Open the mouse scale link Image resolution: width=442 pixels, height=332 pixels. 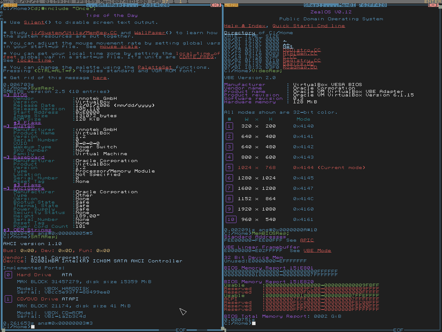coord(119,47)
